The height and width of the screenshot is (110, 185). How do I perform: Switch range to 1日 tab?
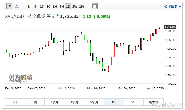[15, 102]
